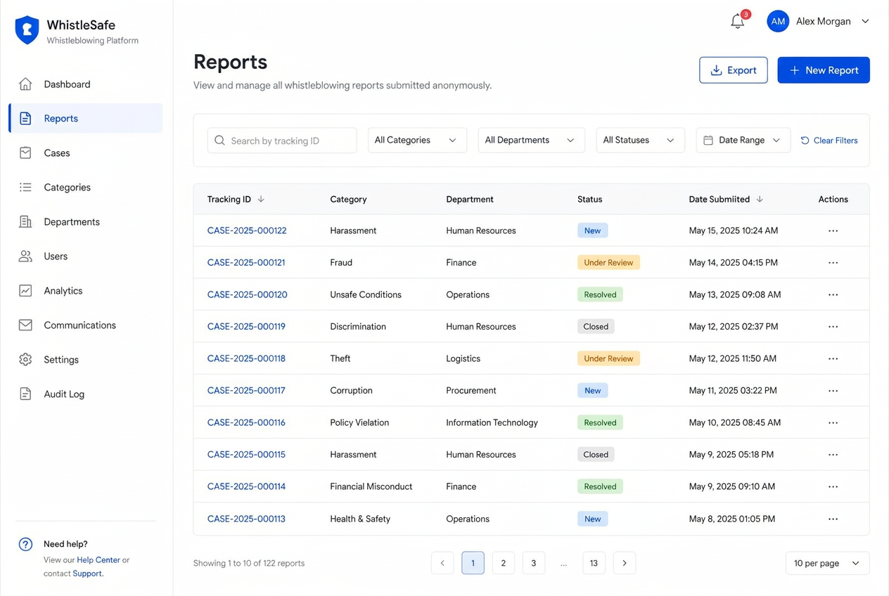Click the Audit Log document icon
889x596 pixels.
(25, 394)
